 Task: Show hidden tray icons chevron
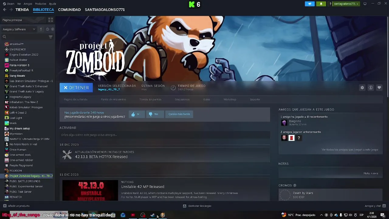pyautogui.click(x=322, y=215)
